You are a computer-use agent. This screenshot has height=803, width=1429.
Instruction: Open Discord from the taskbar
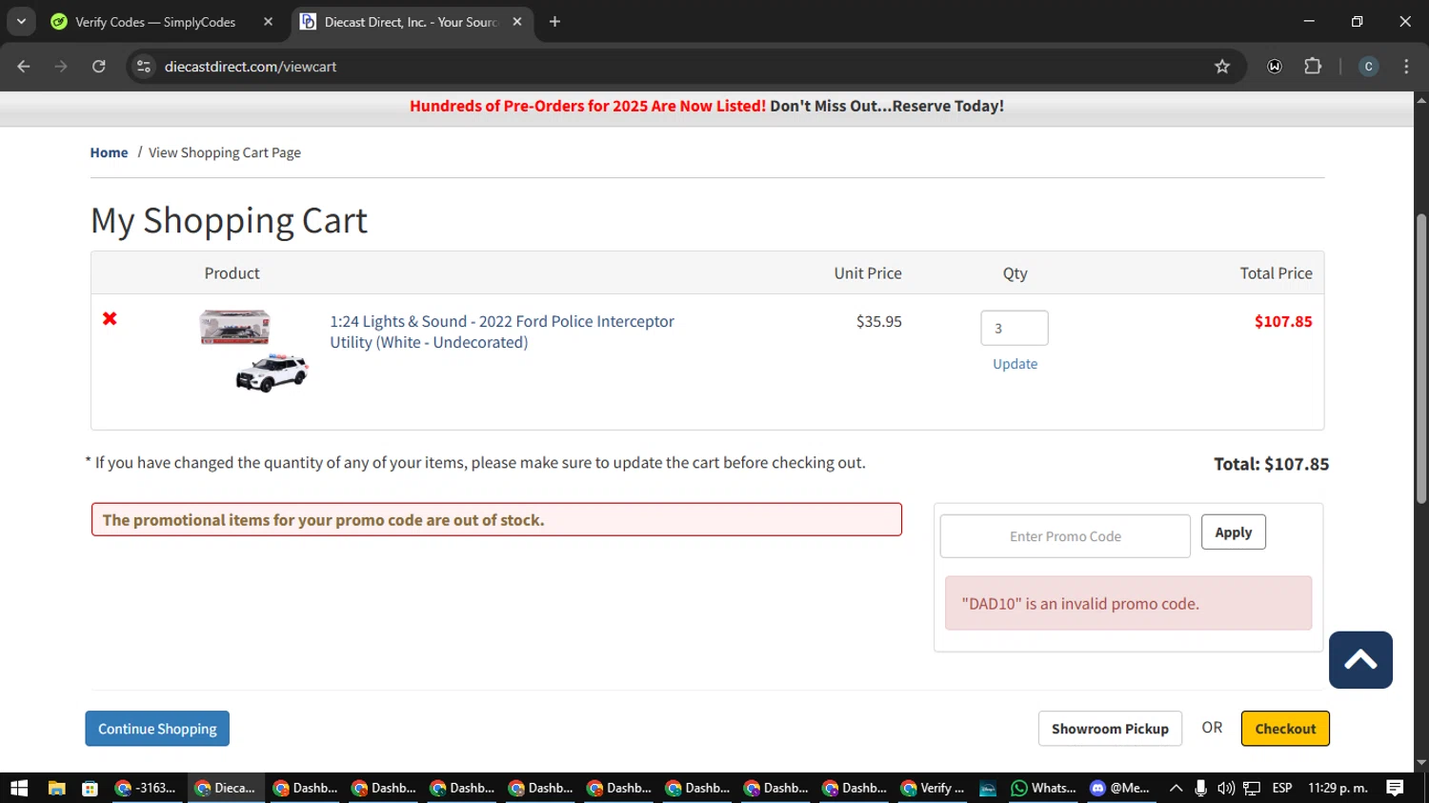click(x=1120, y=788)
